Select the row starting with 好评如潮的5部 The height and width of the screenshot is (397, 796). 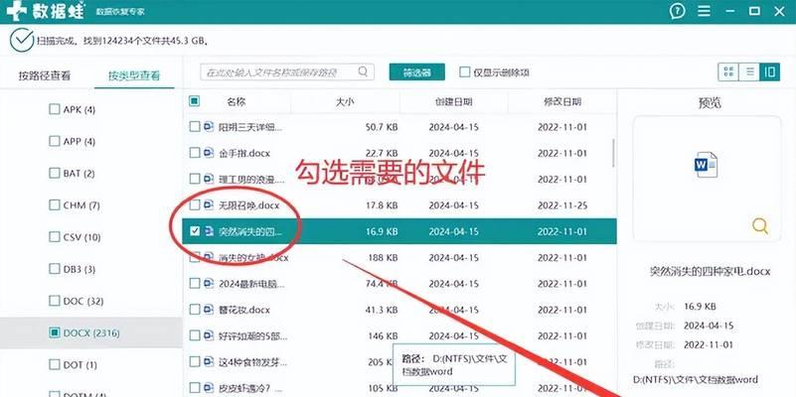pos(399,335)
